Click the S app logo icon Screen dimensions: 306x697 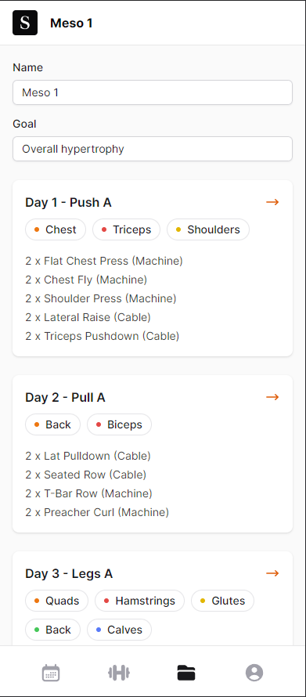(25, 23)
